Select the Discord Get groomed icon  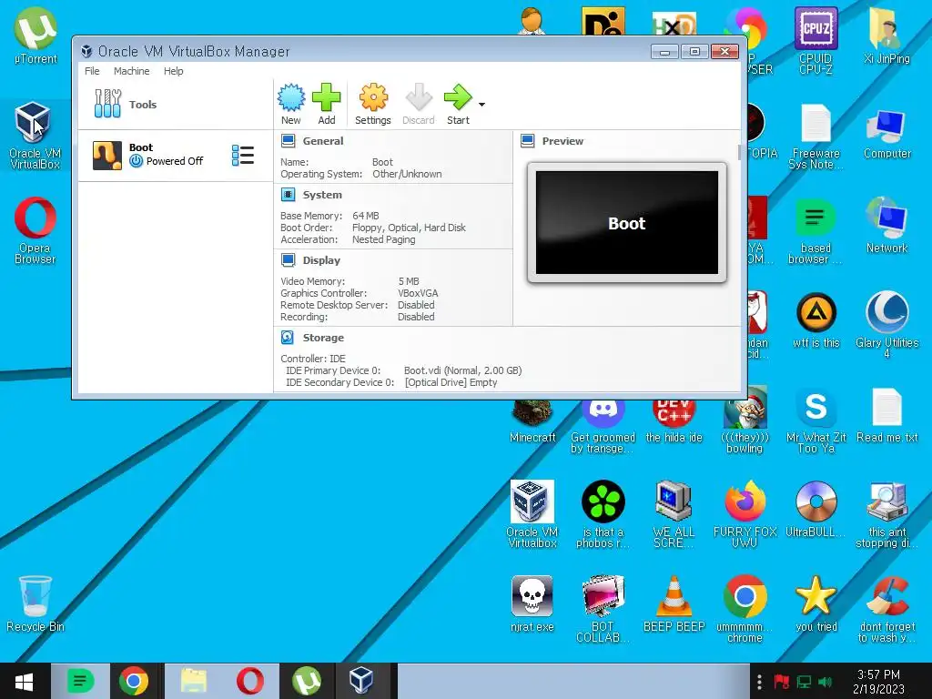click(x=603, y=426)
